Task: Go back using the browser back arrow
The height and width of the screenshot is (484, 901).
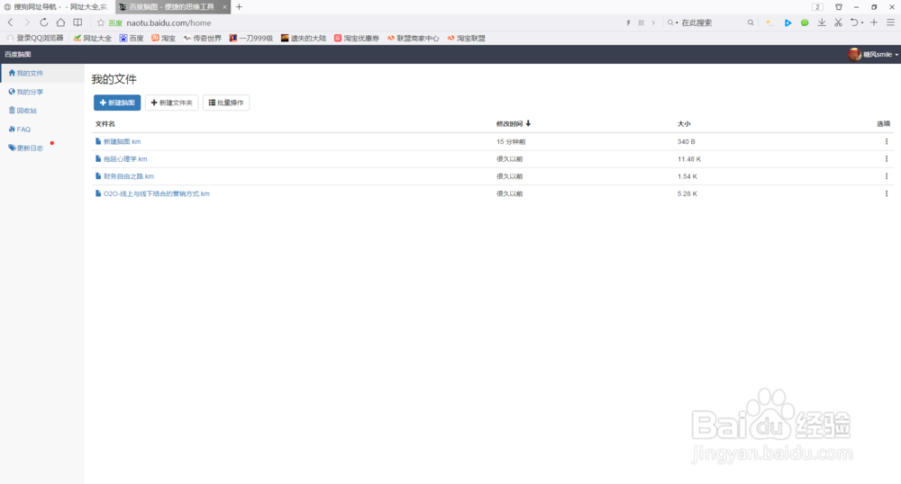Action: click(x=10, y=22)
